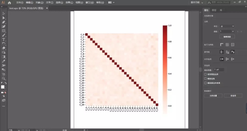
Task: Set the paint to None
Action: click(5, 92)
